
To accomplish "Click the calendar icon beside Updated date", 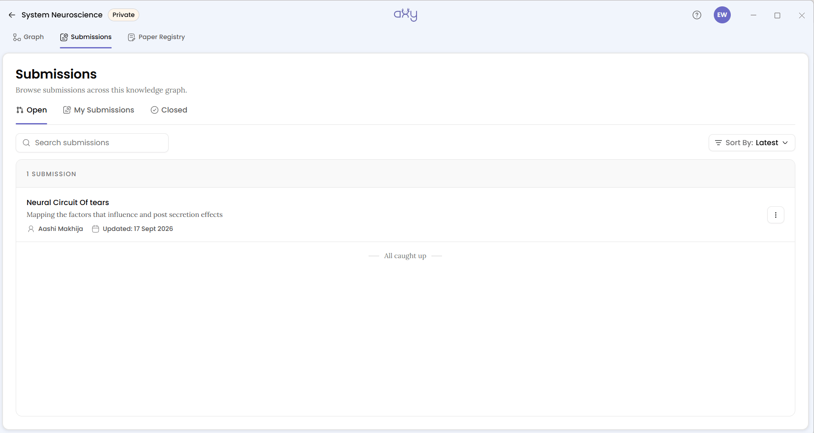I will (96, 229).
